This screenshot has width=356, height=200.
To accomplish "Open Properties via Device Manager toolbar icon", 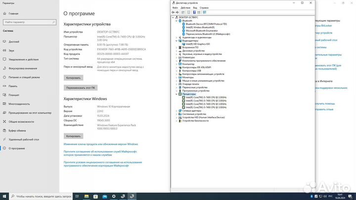I will coord(189,12).
